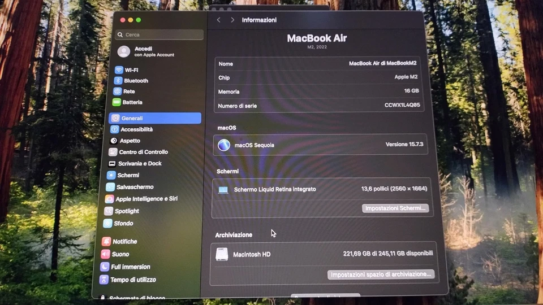Click Impostazioni Schermi button
The height and width of the screenshot is (305, 543).
pyautogui.click(x=395, y=208)
